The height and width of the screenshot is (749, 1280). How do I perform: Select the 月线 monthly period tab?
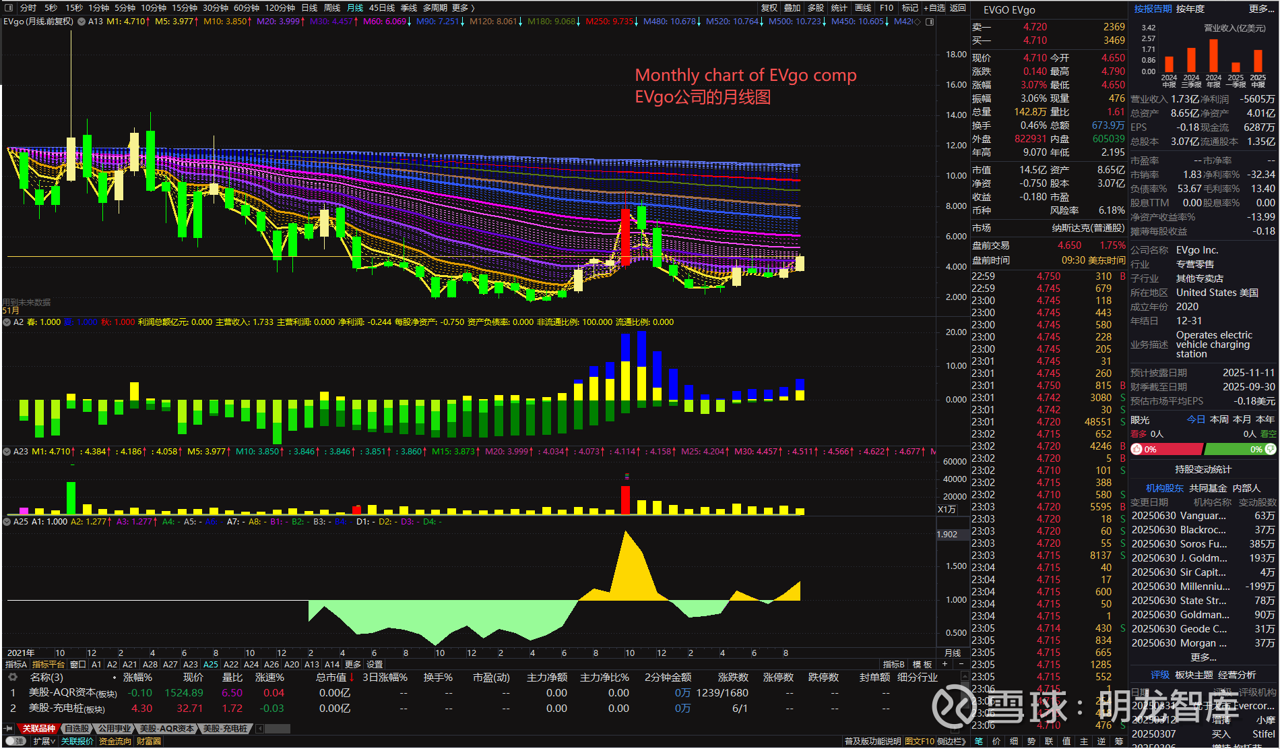point(355,8)
